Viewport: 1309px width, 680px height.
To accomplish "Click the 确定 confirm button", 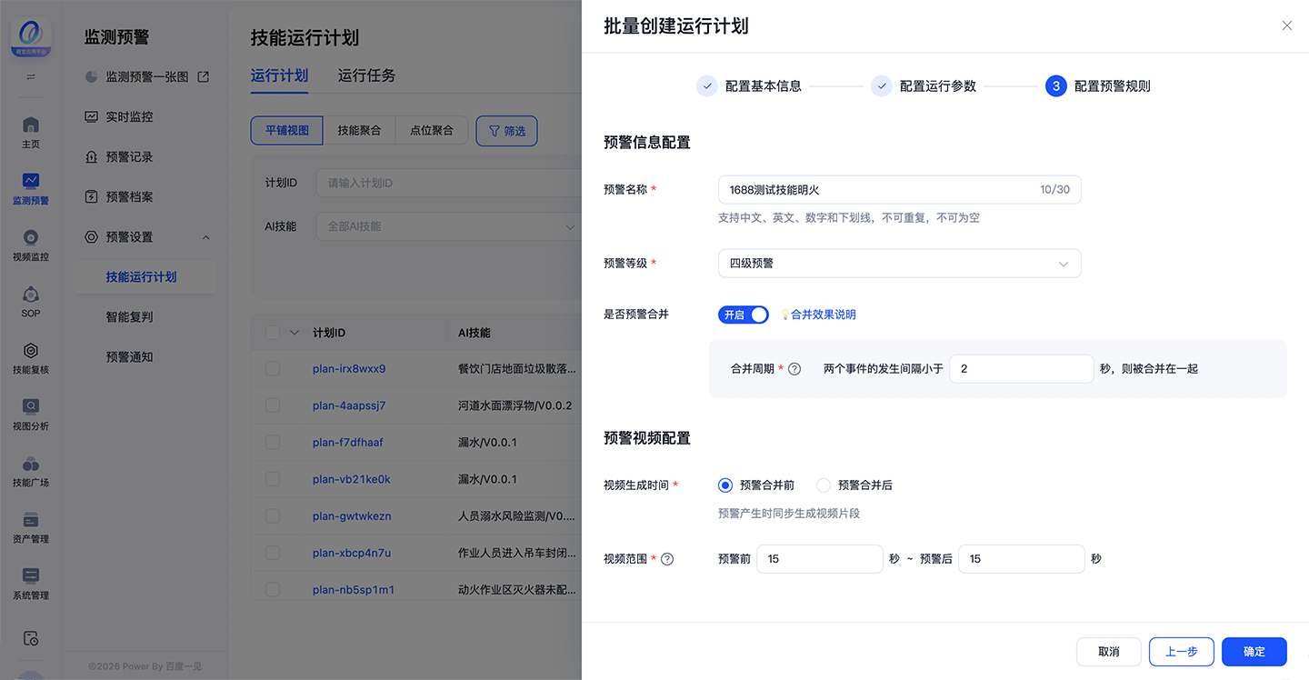I will 1254,652.
